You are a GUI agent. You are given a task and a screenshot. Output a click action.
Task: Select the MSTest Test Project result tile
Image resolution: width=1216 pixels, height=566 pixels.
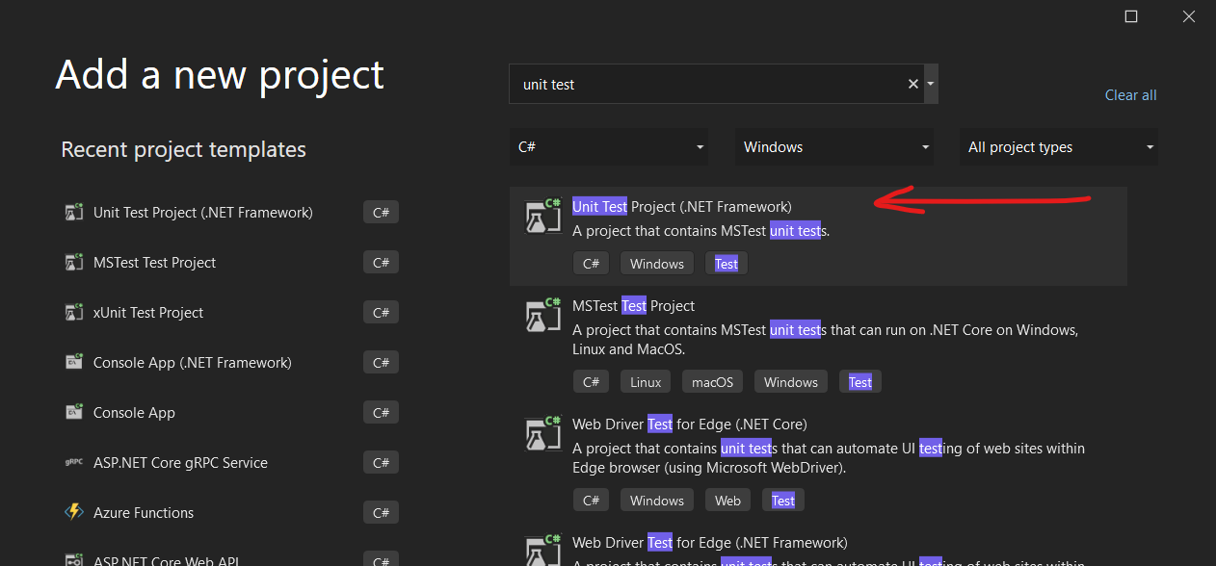coord(818,342)
